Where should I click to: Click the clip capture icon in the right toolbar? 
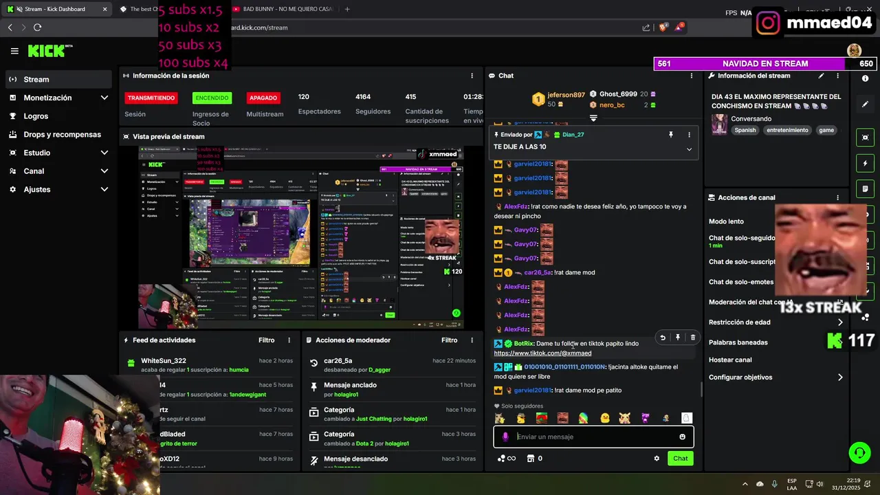(x=865, y=137)
